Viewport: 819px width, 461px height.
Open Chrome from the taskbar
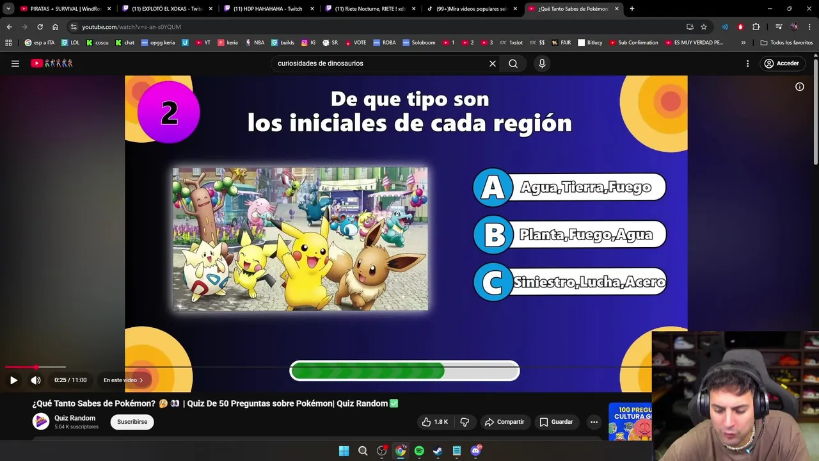pos(401,451)
